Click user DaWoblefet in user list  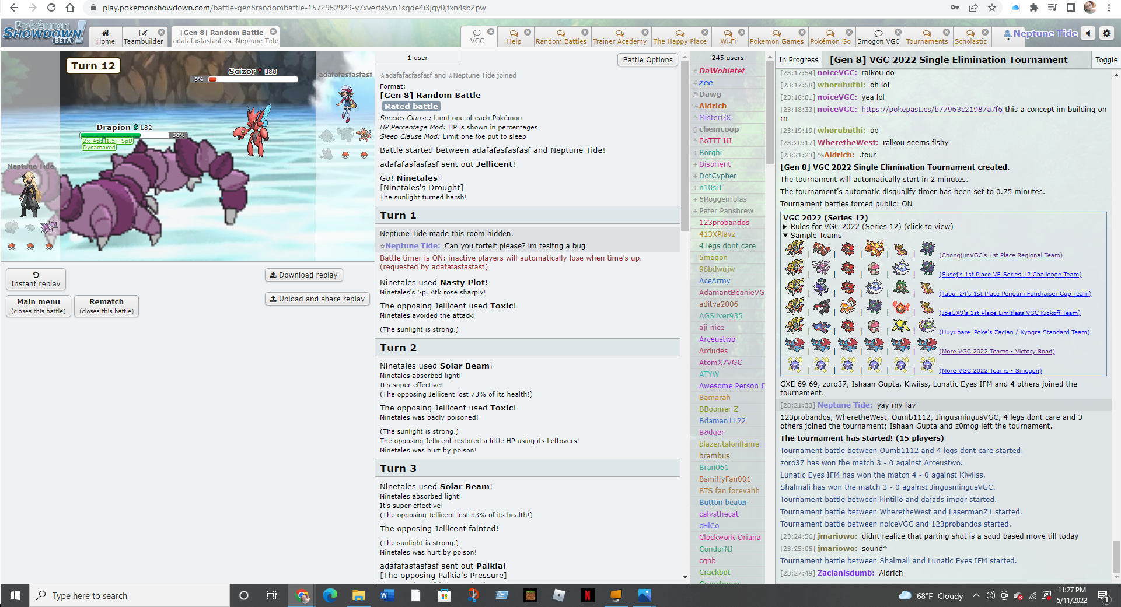pyautogui.click(x=722, y=71)
